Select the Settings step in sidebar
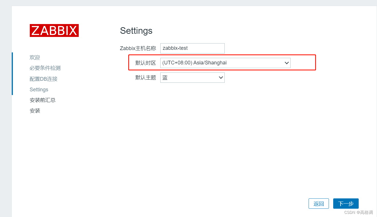377x217 pixels. pos(39,90)
